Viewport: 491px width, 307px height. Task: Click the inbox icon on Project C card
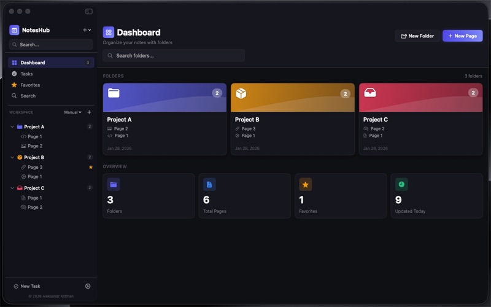[x=370, y=93]
